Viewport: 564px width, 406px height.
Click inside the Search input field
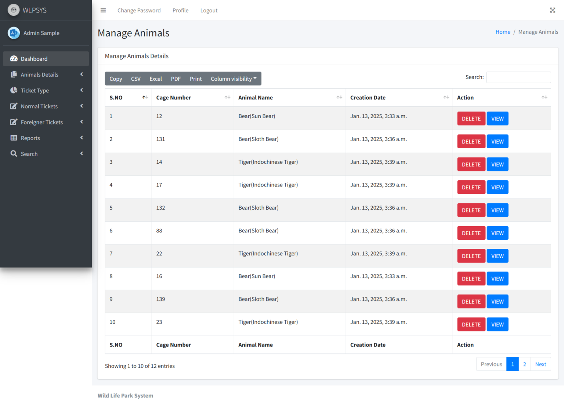click(518, 77)
